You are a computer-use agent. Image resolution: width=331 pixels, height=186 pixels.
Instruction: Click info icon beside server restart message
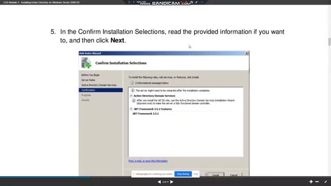click(132, 90)
